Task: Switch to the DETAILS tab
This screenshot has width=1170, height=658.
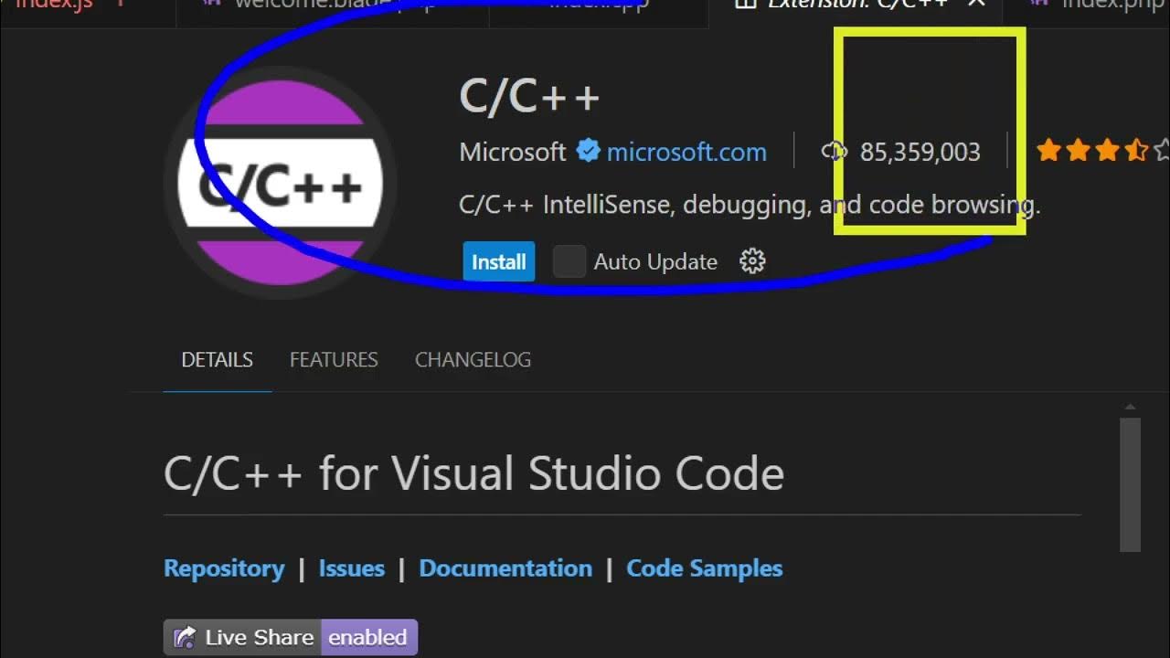Action: [x=217, y=360]
